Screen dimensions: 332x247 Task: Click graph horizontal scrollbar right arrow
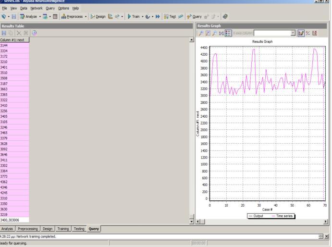[325, 222]
